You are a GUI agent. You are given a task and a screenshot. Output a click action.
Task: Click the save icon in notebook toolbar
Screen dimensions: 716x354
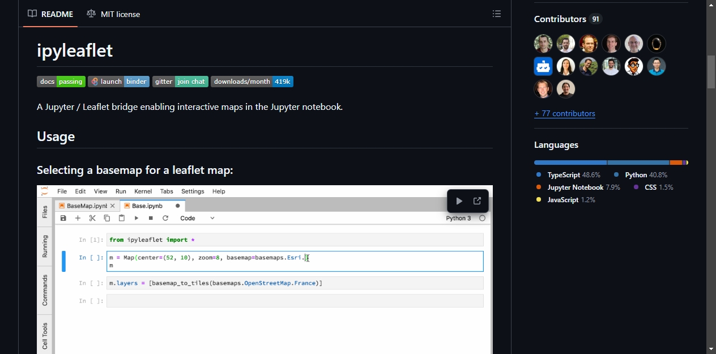63,218
